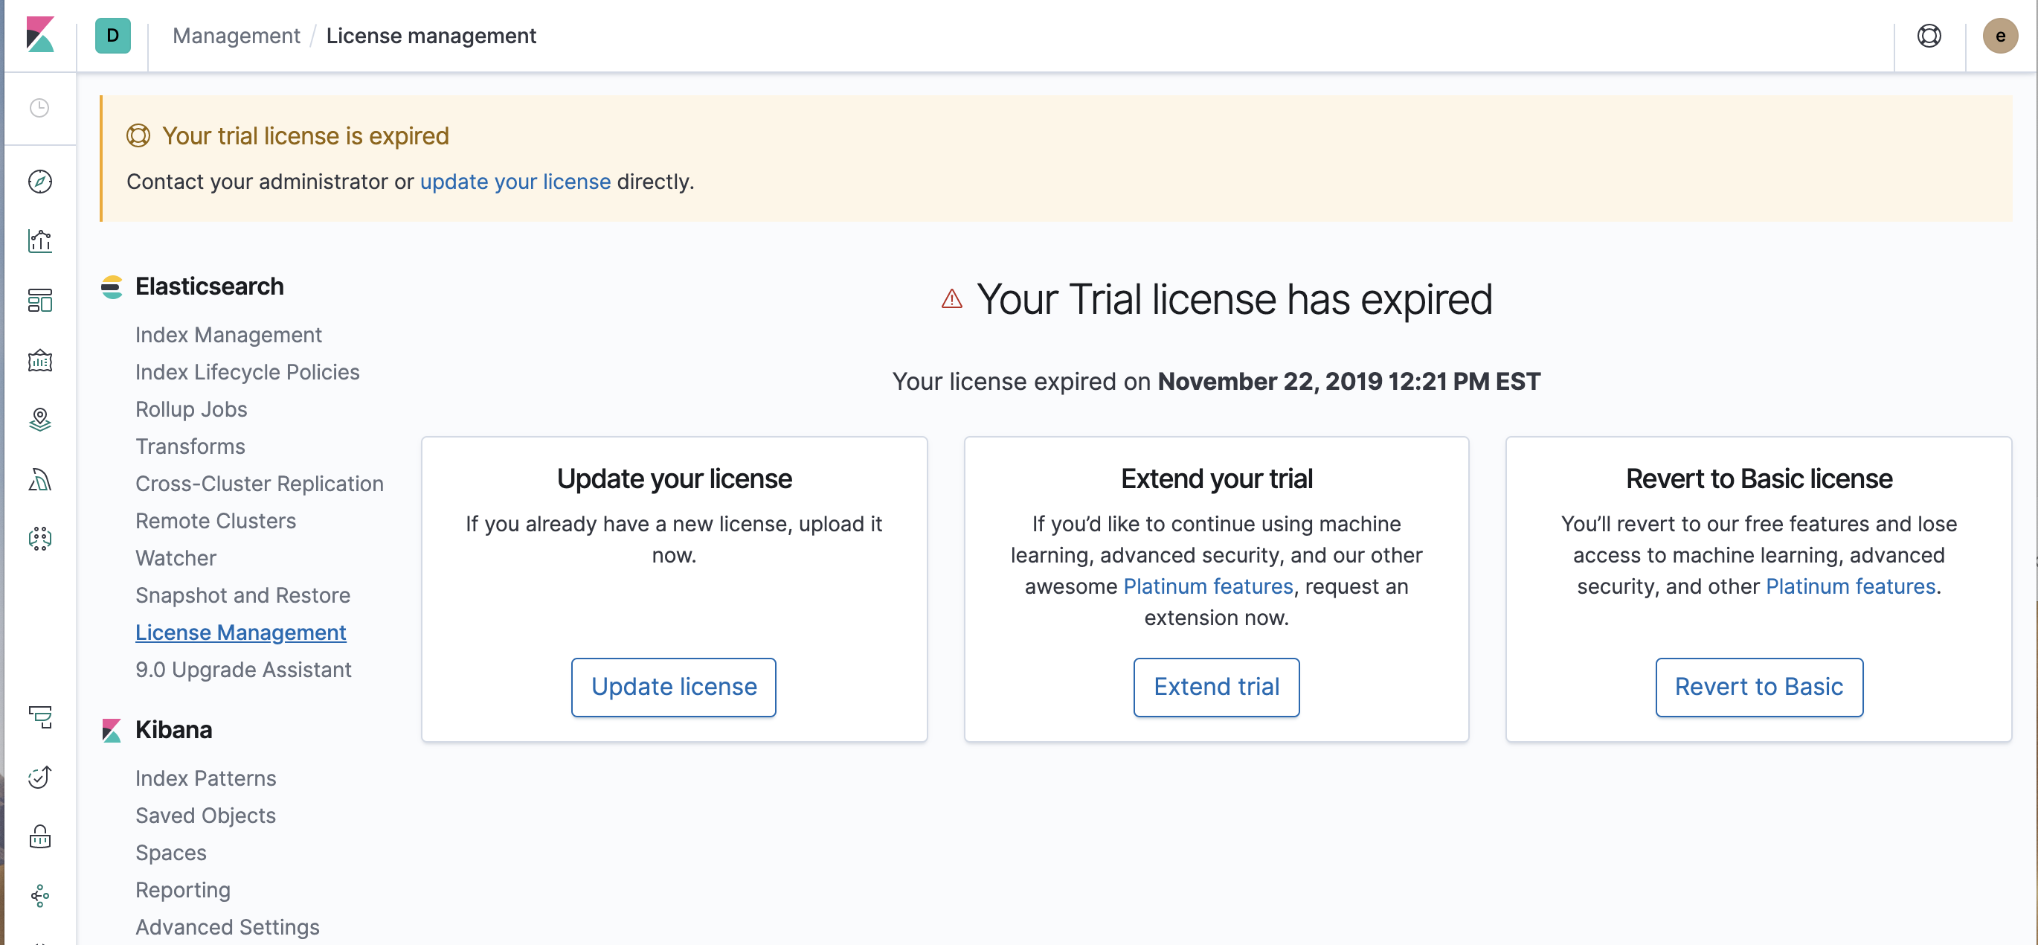
Task: Open the Platinum features link
Action: (x=1206, y=586)
